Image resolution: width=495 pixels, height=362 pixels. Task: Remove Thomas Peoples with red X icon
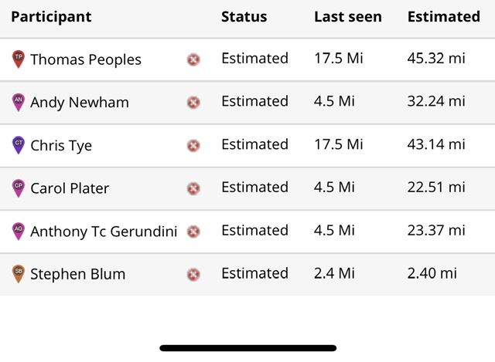(193, 59)
